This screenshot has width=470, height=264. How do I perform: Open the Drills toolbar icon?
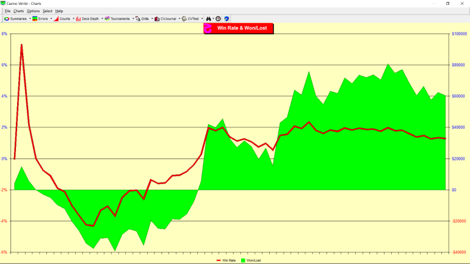tap(138, 19)
